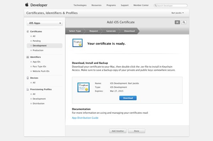213x141 pixels.
Task: Click the Devices phone icon in sidebar
Action: point(28,78)
